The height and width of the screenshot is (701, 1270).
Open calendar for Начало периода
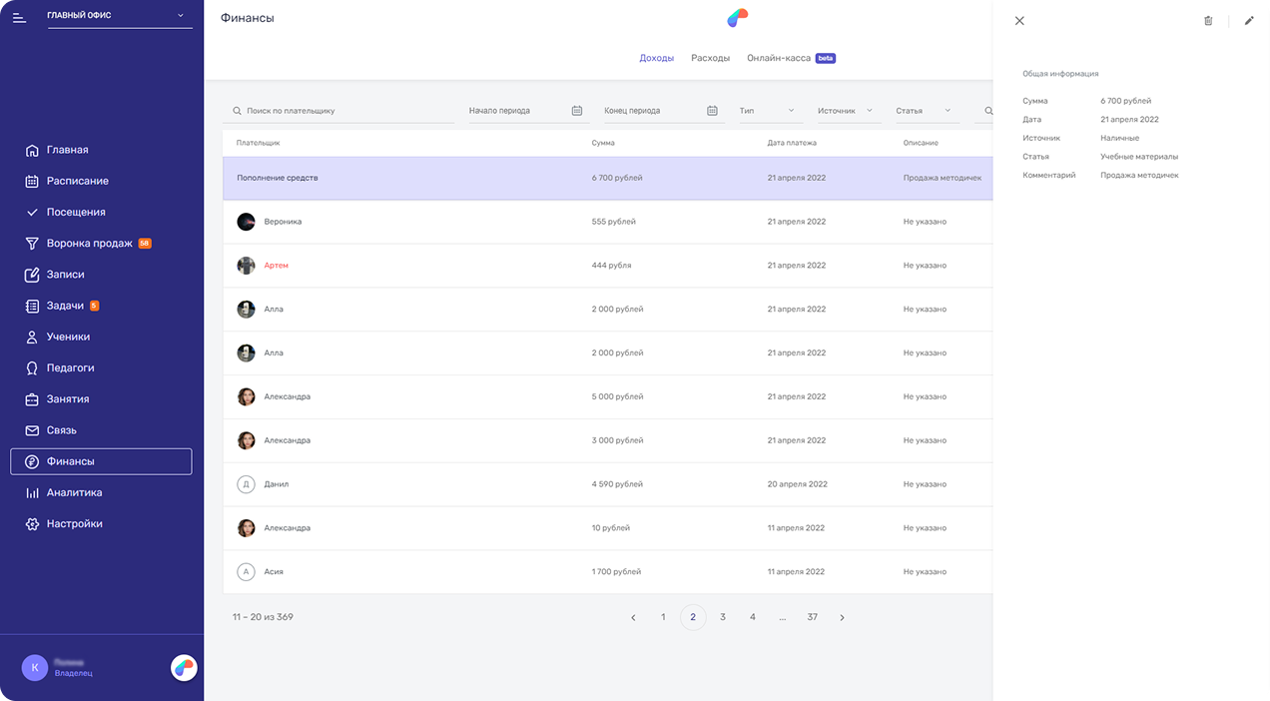coord(577,111)
